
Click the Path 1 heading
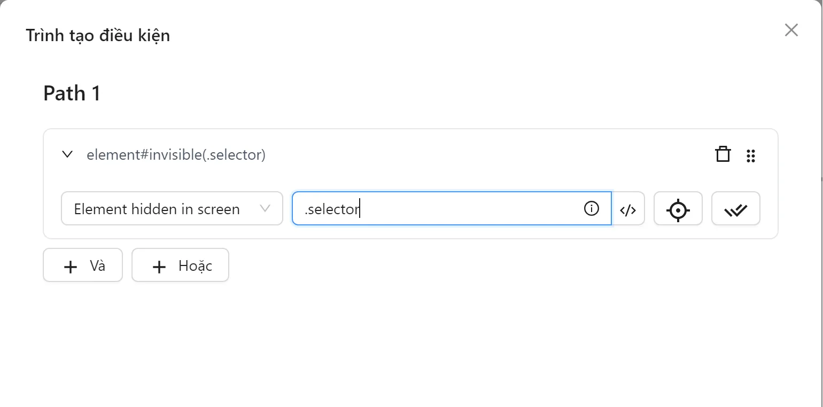tap(72, 93)
